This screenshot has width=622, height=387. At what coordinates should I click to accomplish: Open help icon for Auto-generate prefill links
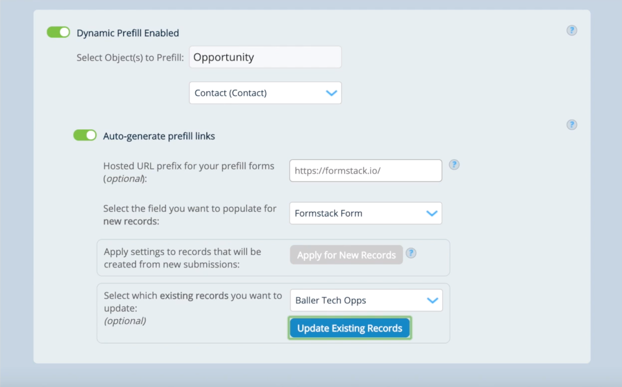coord(571,125)
